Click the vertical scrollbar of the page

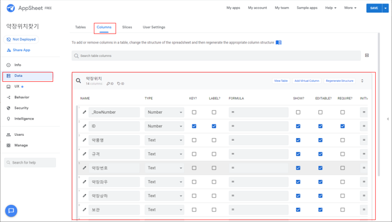tap(379, 104)
